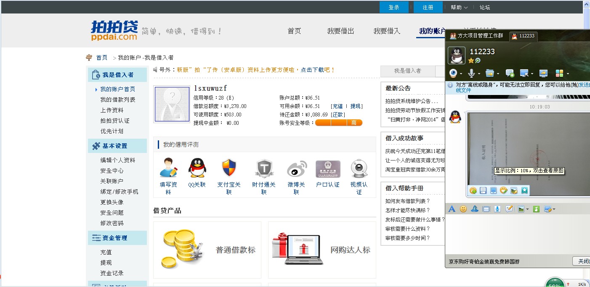Select the 微博关联 Weibo icon
Screen dimensions: 590x287
point(296,168)
